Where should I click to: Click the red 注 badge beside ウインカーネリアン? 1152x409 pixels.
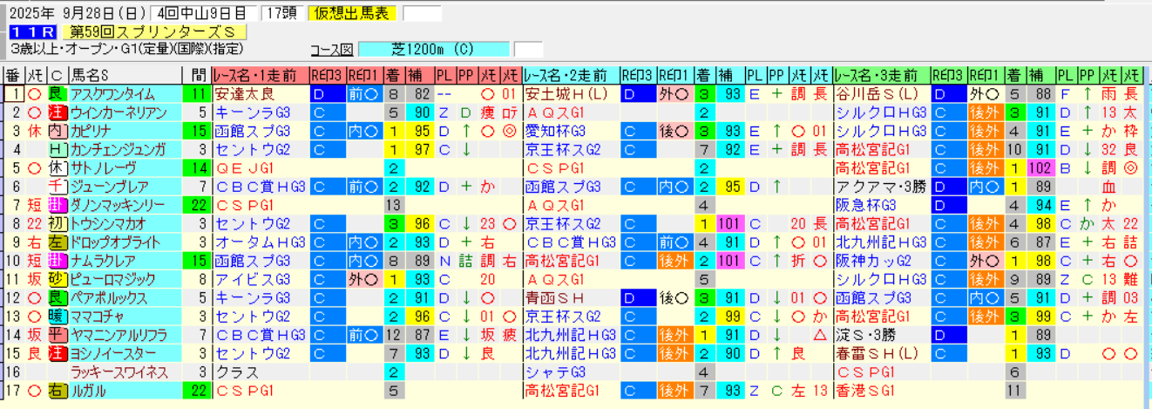(x=57, y=112)
